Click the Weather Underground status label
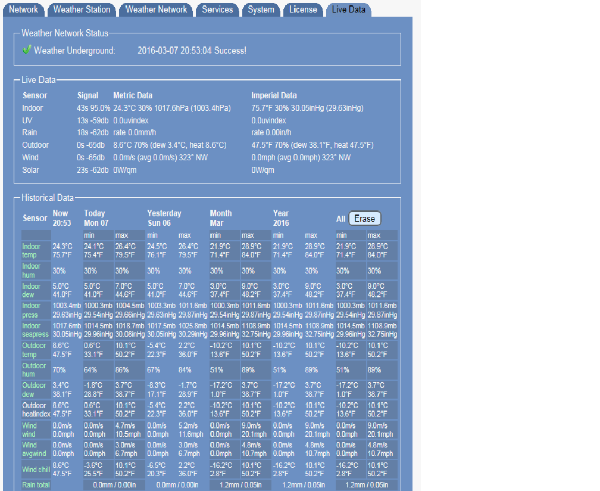The width and height of the screenshot is (600, 491). tap(74, 51)
